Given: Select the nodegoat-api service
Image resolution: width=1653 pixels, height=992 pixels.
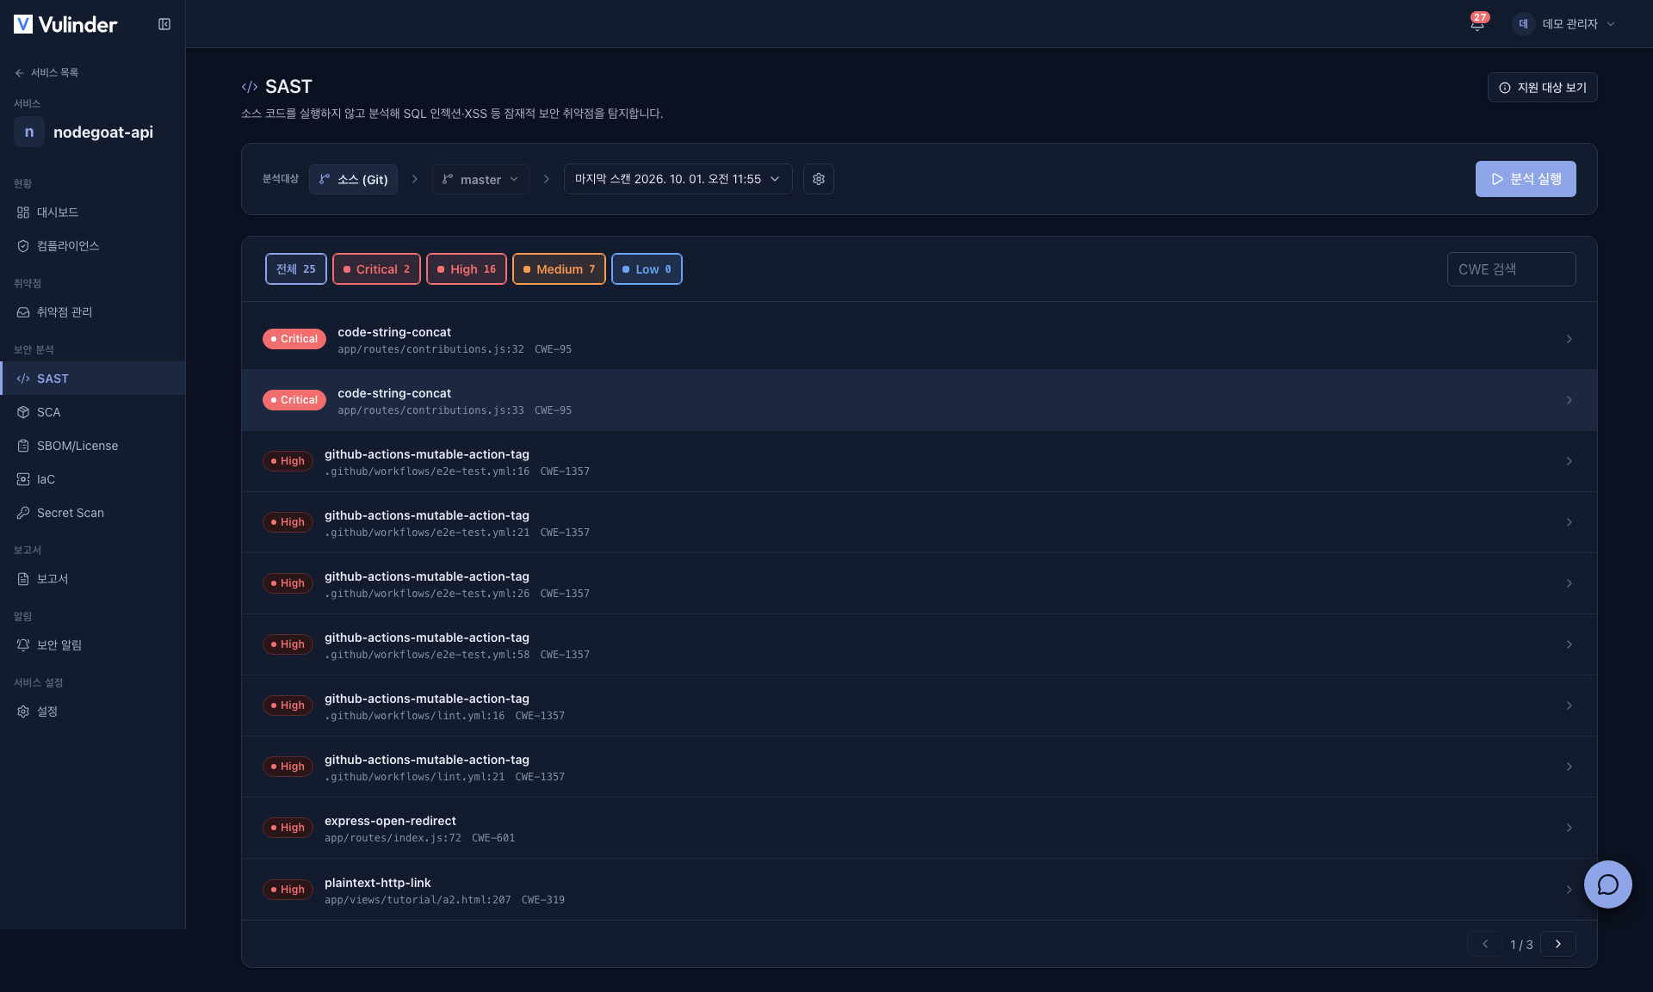Looking at the screenshot, I should [x=84, y=132].
